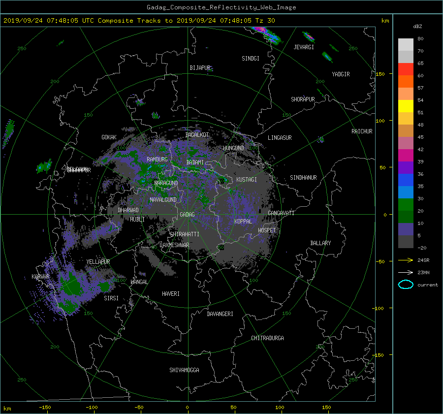
Task: Click the KUSTAGI city label
Action: coord(247,180)
